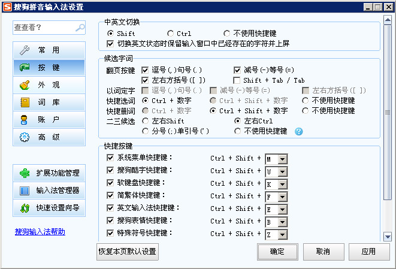396x269 pixels.
Task: Click the 确定 button
Action: (x=277, y=252)
